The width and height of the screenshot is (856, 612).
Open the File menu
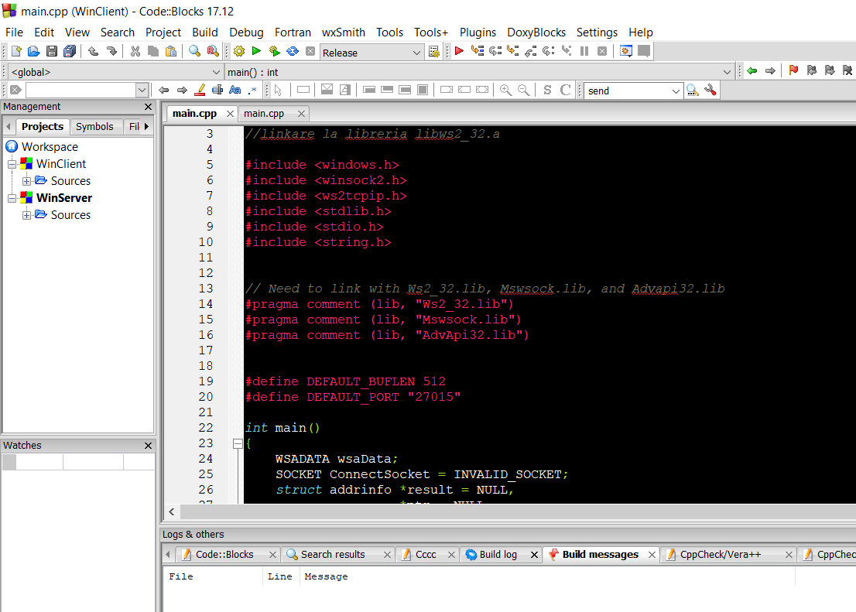pyautogui.click(x=14, y=32)
